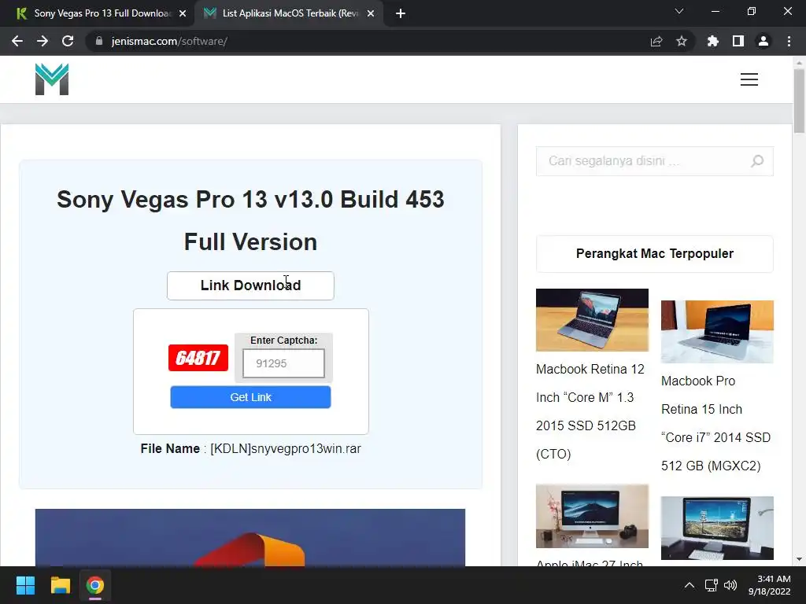Click the Get Link button

[250, 397]
